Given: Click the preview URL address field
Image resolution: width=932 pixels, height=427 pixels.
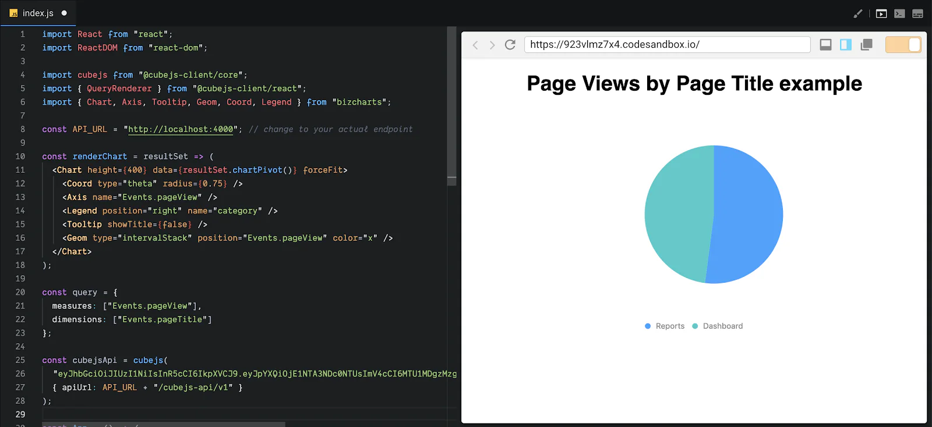Looking at the screenshot, I should [x=668, y=45].
